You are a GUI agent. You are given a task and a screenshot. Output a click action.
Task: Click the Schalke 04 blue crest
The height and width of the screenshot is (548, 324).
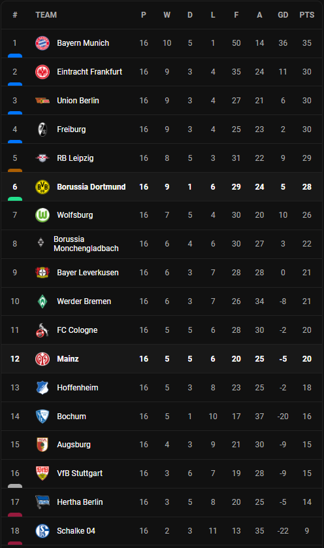pos(42,530)
